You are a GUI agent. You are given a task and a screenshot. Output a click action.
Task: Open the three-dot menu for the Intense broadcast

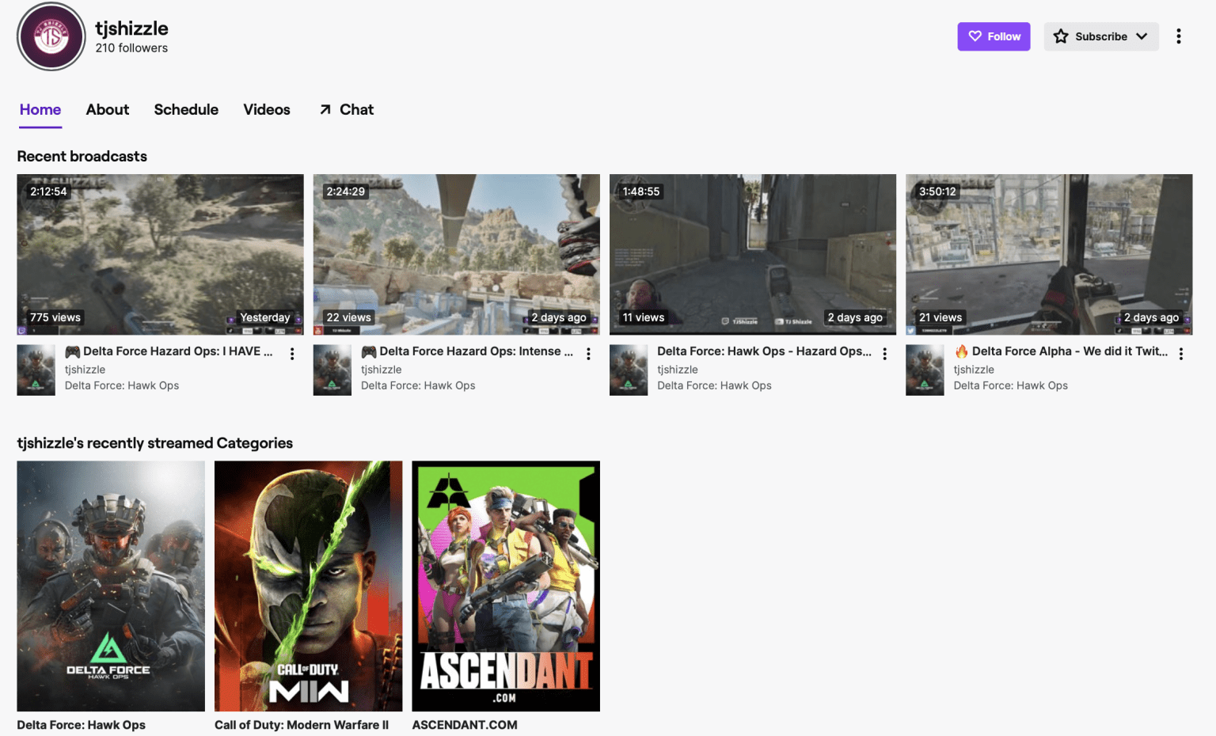pos(588,354)
